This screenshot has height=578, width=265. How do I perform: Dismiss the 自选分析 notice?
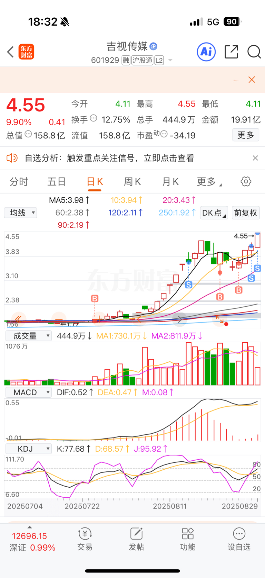click(x=255, y=158)
